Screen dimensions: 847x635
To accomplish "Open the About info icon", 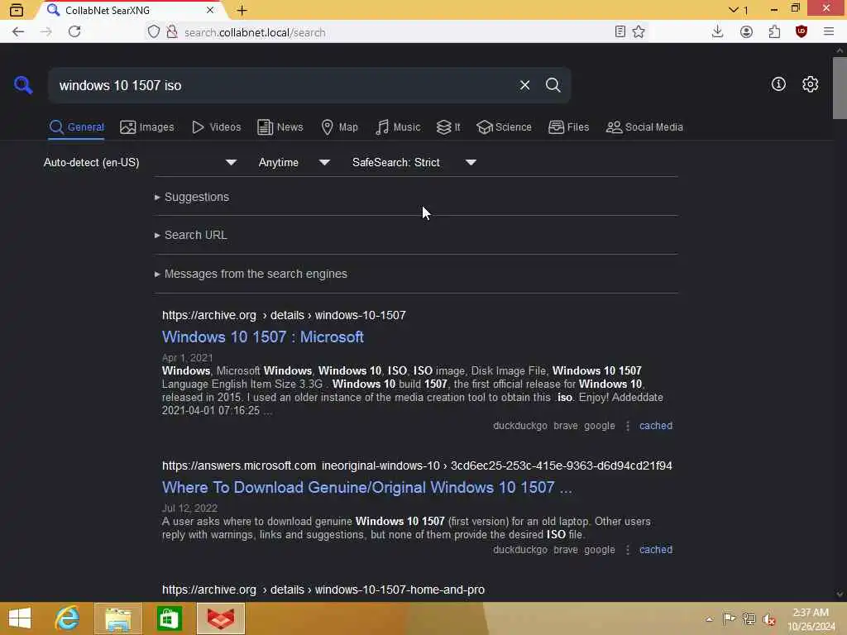I will 778,84.
